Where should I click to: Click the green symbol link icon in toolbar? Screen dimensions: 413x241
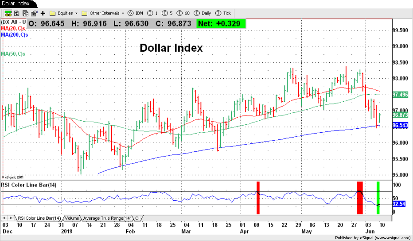click(8, 13)
